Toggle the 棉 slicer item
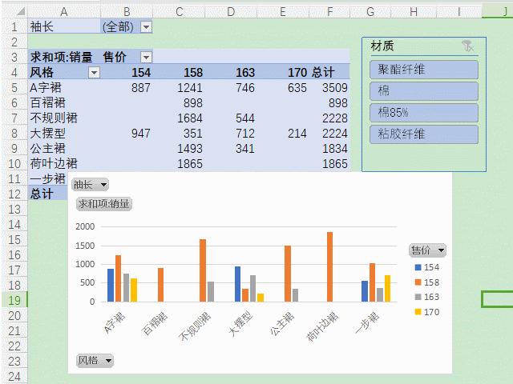This screenshot has height=384, width=513. pos(424,91)
